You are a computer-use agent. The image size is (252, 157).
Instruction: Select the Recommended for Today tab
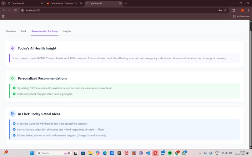44,31
